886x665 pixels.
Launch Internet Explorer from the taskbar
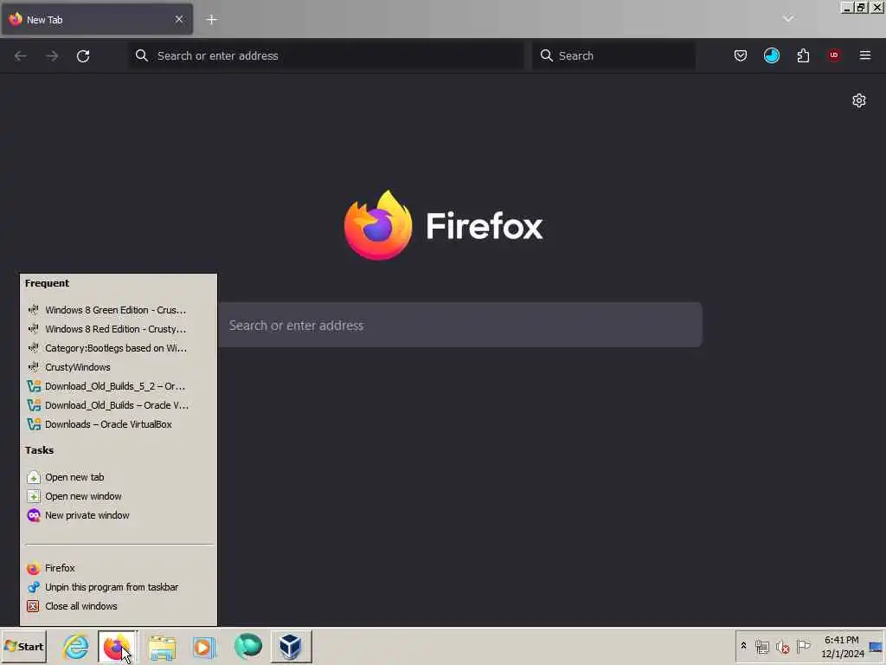[x=76, y=646]
